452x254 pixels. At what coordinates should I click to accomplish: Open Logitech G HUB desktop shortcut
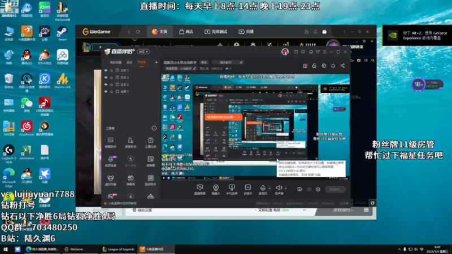(x=8, y=154)
